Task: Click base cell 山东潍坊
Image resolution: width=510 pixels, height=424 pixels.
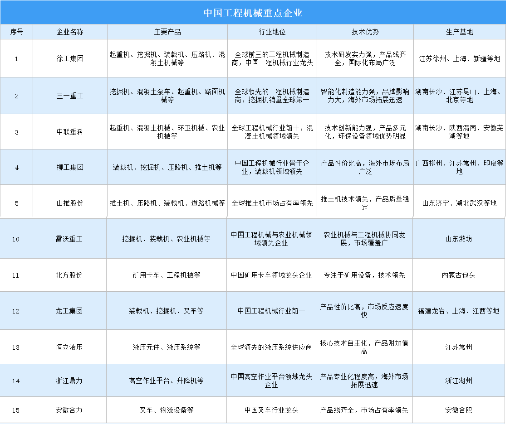Action: click(459, 239)
